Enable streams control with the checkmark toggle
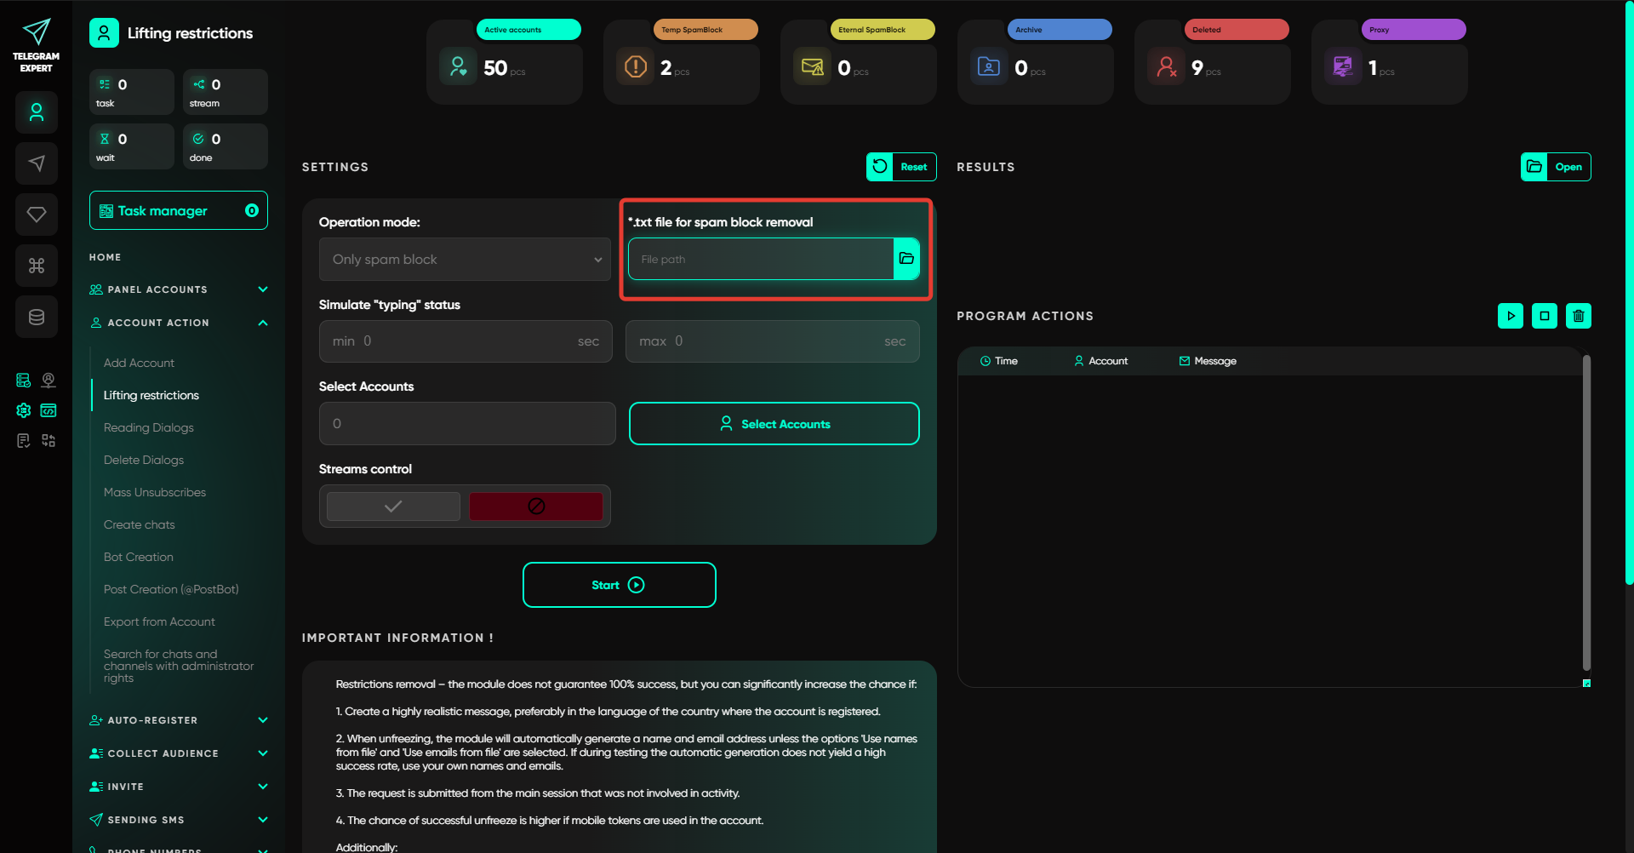This screenshot has width=1634, height=853. tap(393, 507)
